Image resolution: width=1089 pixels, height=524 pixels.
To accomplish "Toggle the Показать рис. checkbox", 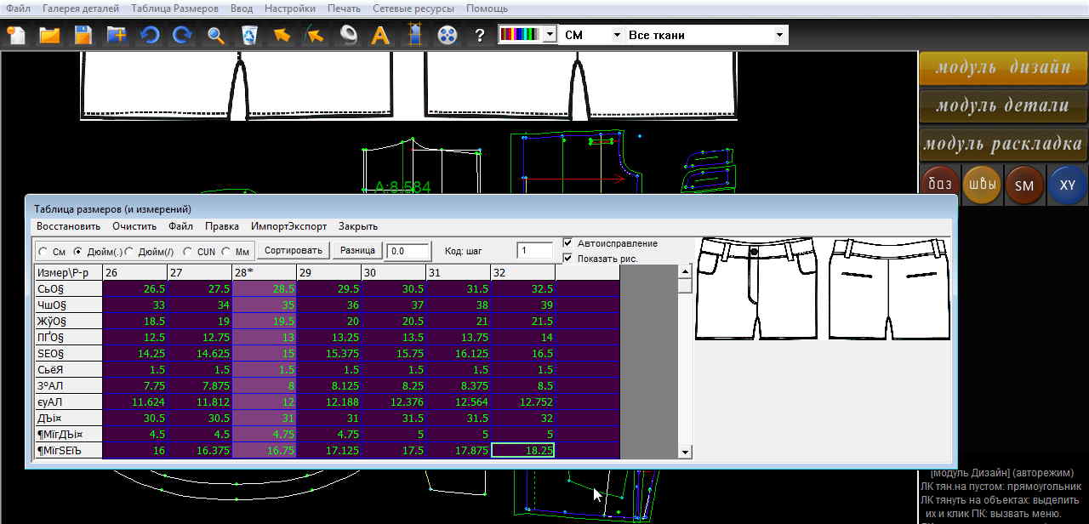I will tap(568, 258).
